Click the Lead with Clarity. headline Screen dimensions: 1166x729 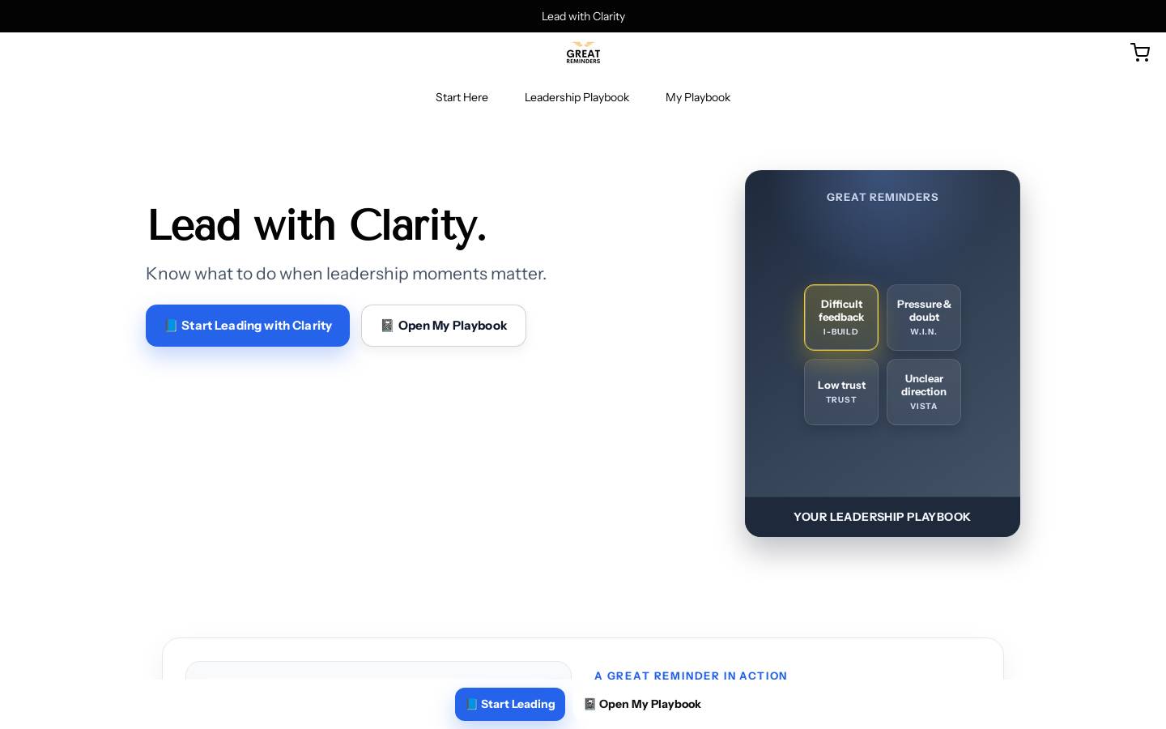pyautogui.click(x=317, y=225)
